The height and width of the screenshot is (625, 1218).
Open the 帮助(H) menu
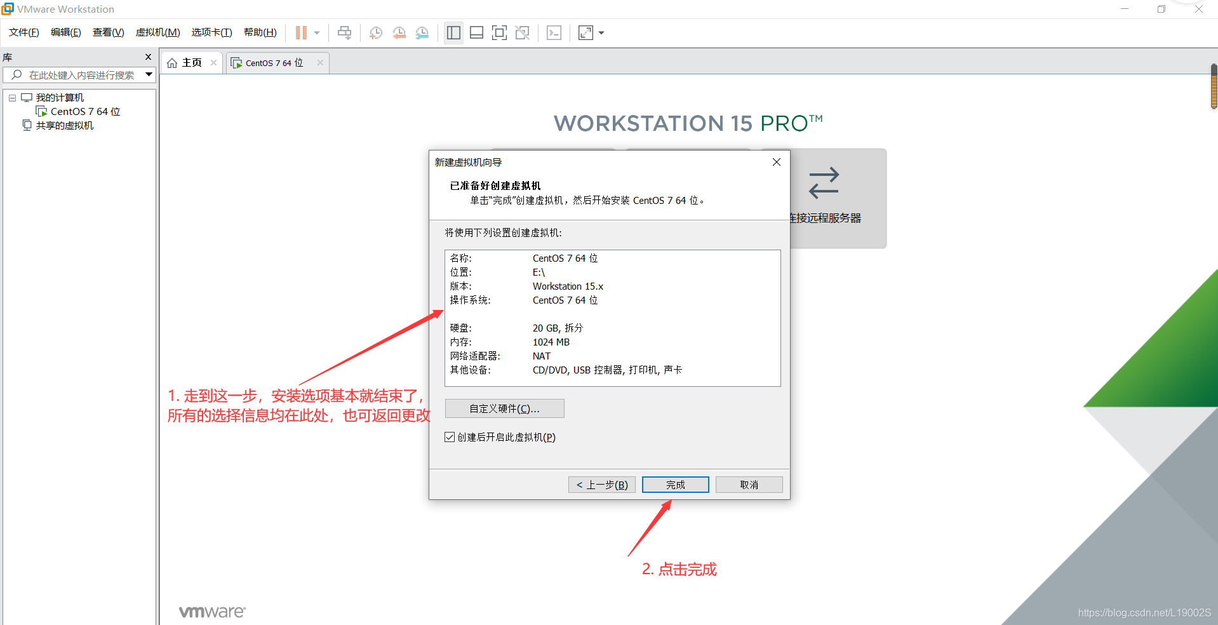pyautogui.click(x=260, y=32)
